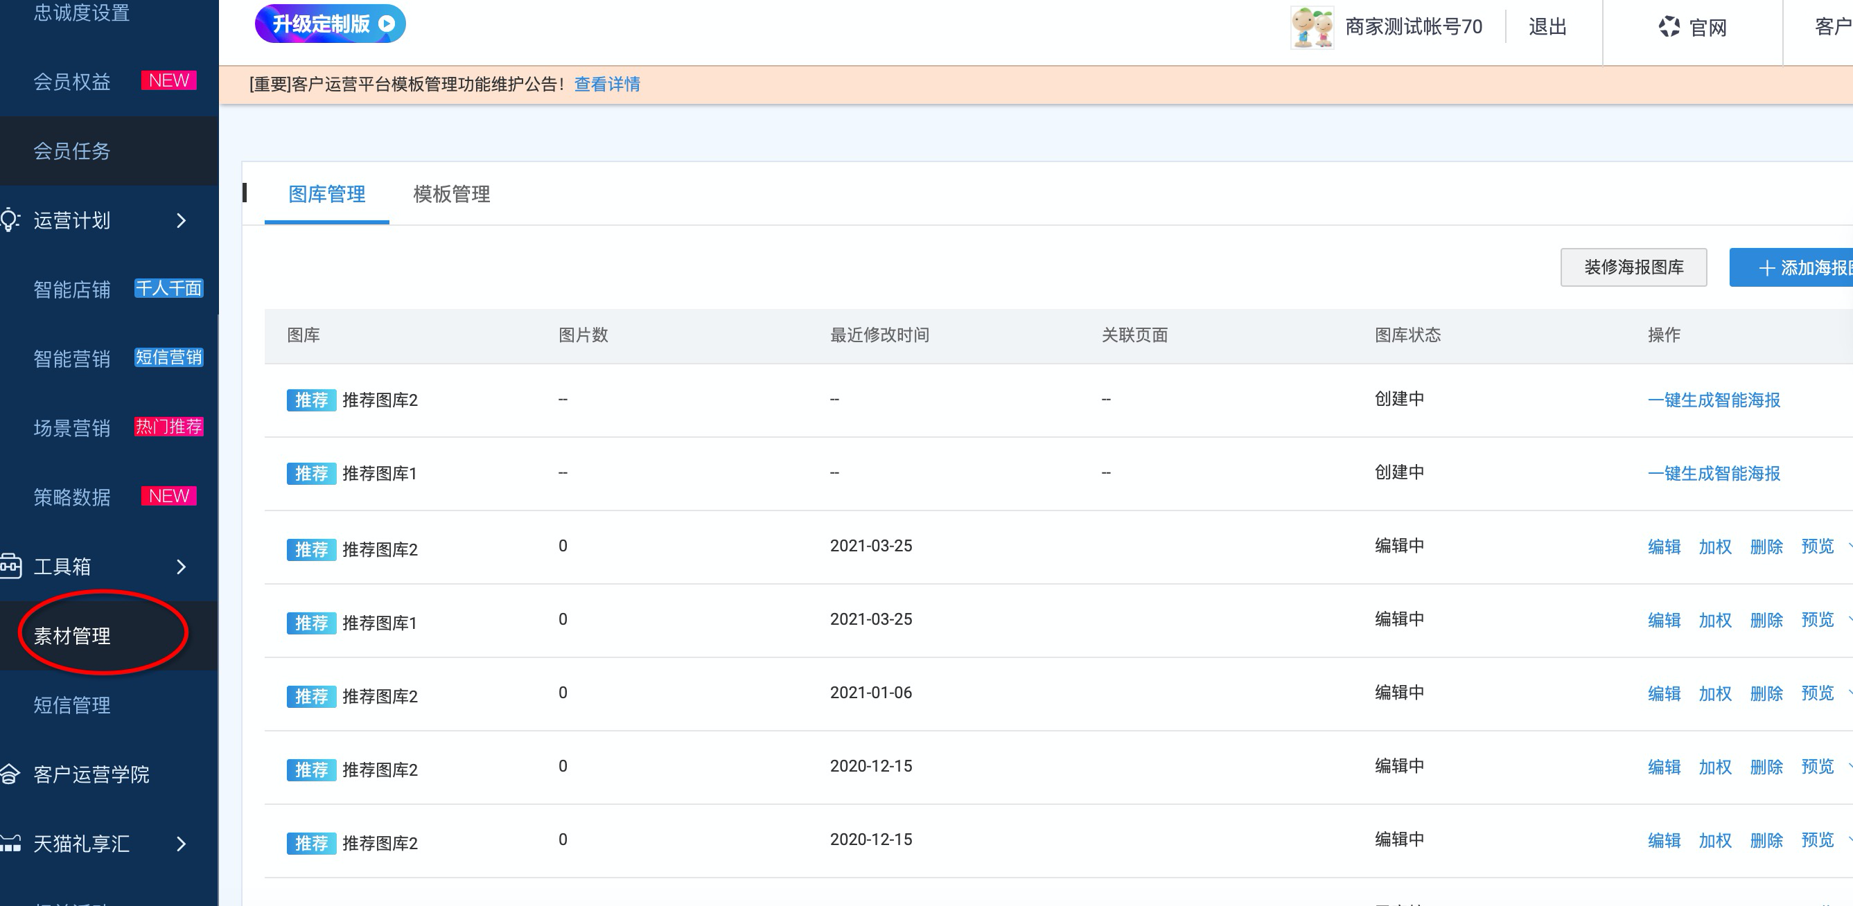1853x906 pixels.
Task: Open the 查看详情 announcement link
Action: 606,84
